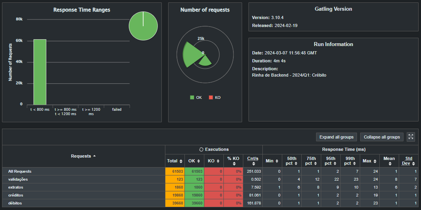Click the refresh icon beside the Executions header
Image resolution: width=421 pixels, height=210 pixels.
(x=201, y=149)
